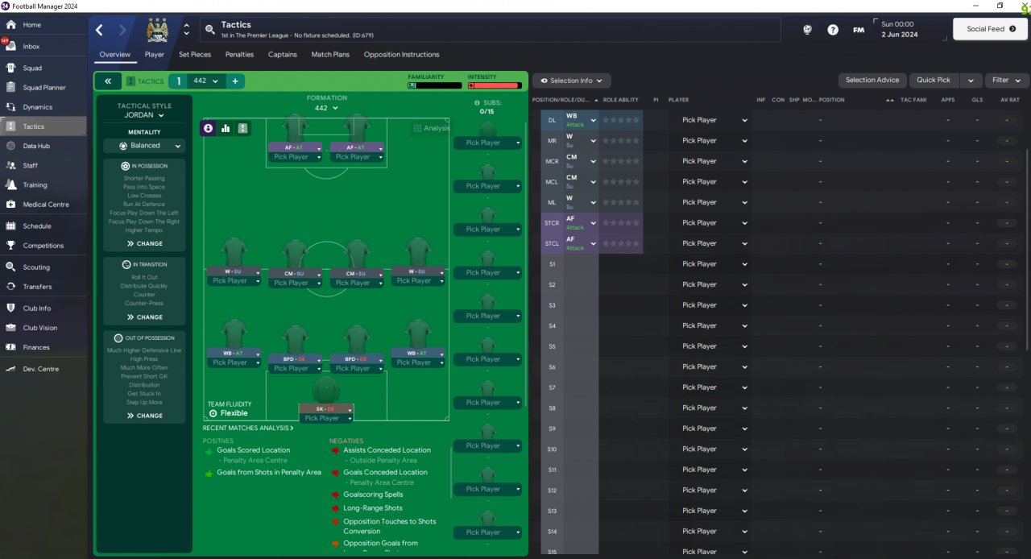Click Change under Out of Possession
The image size is (1031, 559).
[x=144, y=416]
